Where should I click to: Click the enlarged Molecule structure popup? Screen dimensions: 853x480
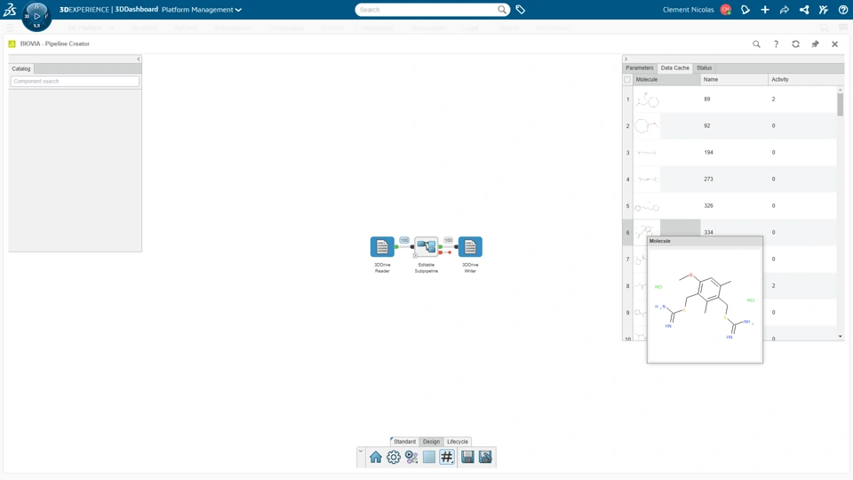pyautogui.click(x=705, y=305)
